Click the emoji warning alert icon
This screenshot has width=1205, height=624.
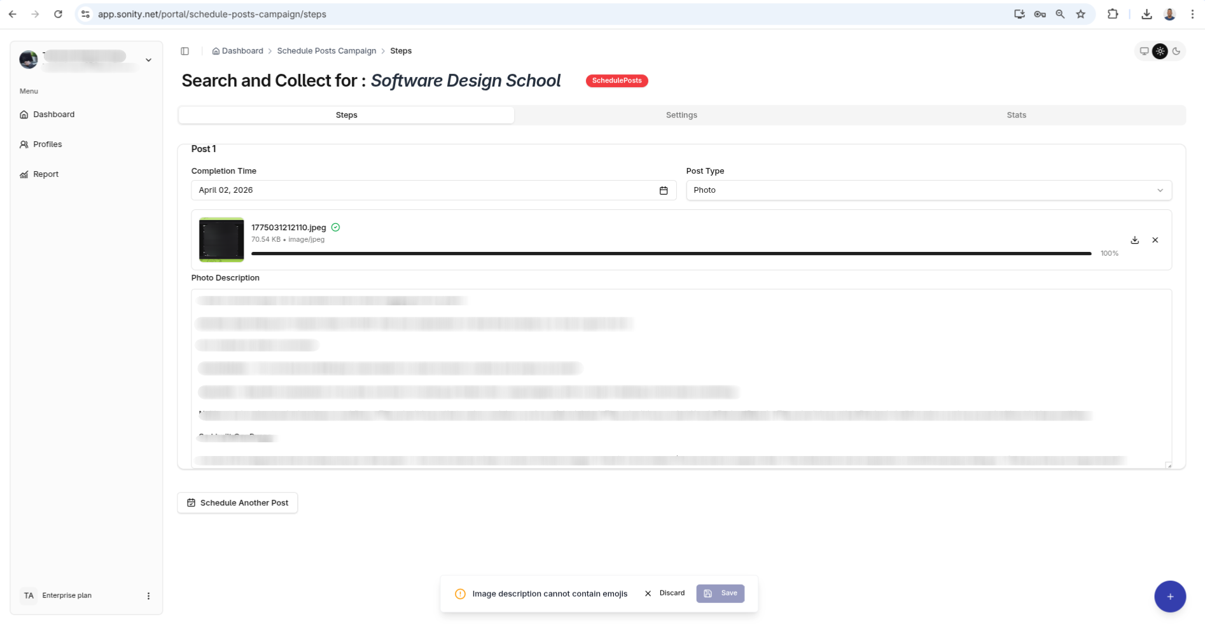(x=460, y=593)
